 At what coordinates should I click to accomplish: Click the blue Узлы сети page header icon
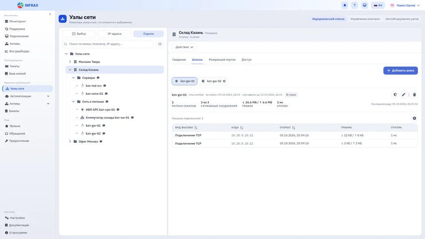pos(62,19)
